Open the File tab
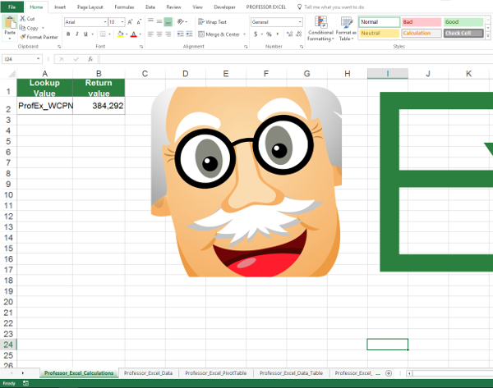This screenshot has height=388, width=493. pos(12,7)
